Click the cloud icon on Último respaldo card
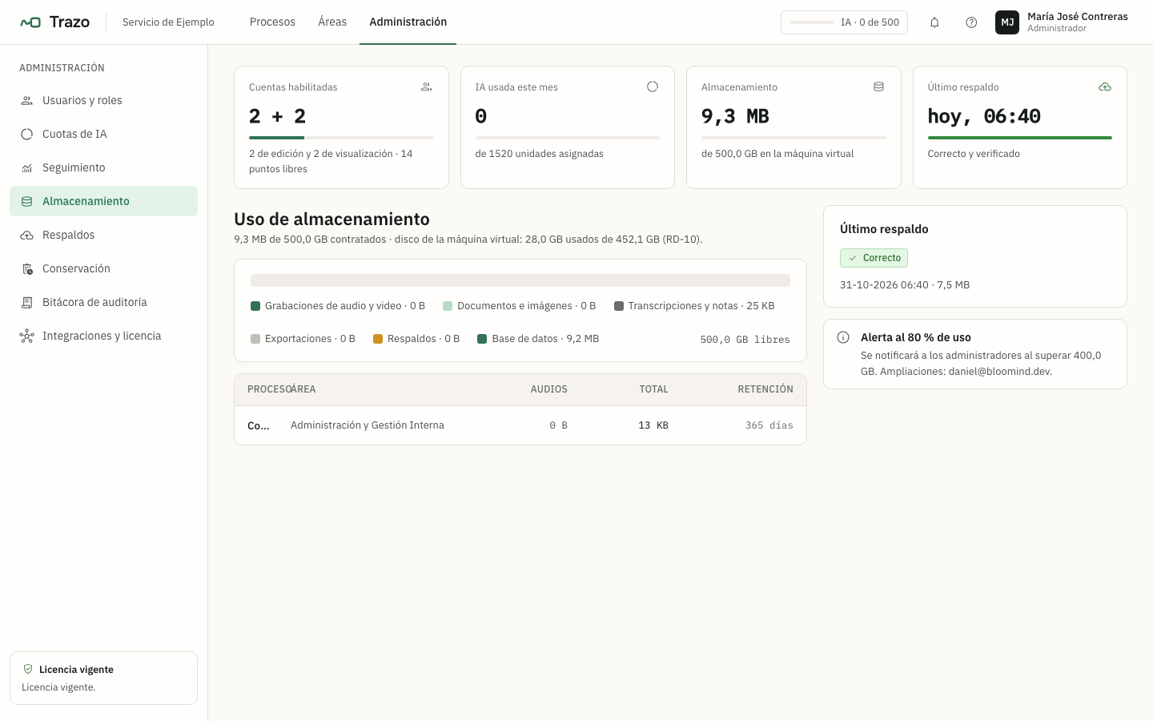1153x721 pixels. pos(1105,87)
